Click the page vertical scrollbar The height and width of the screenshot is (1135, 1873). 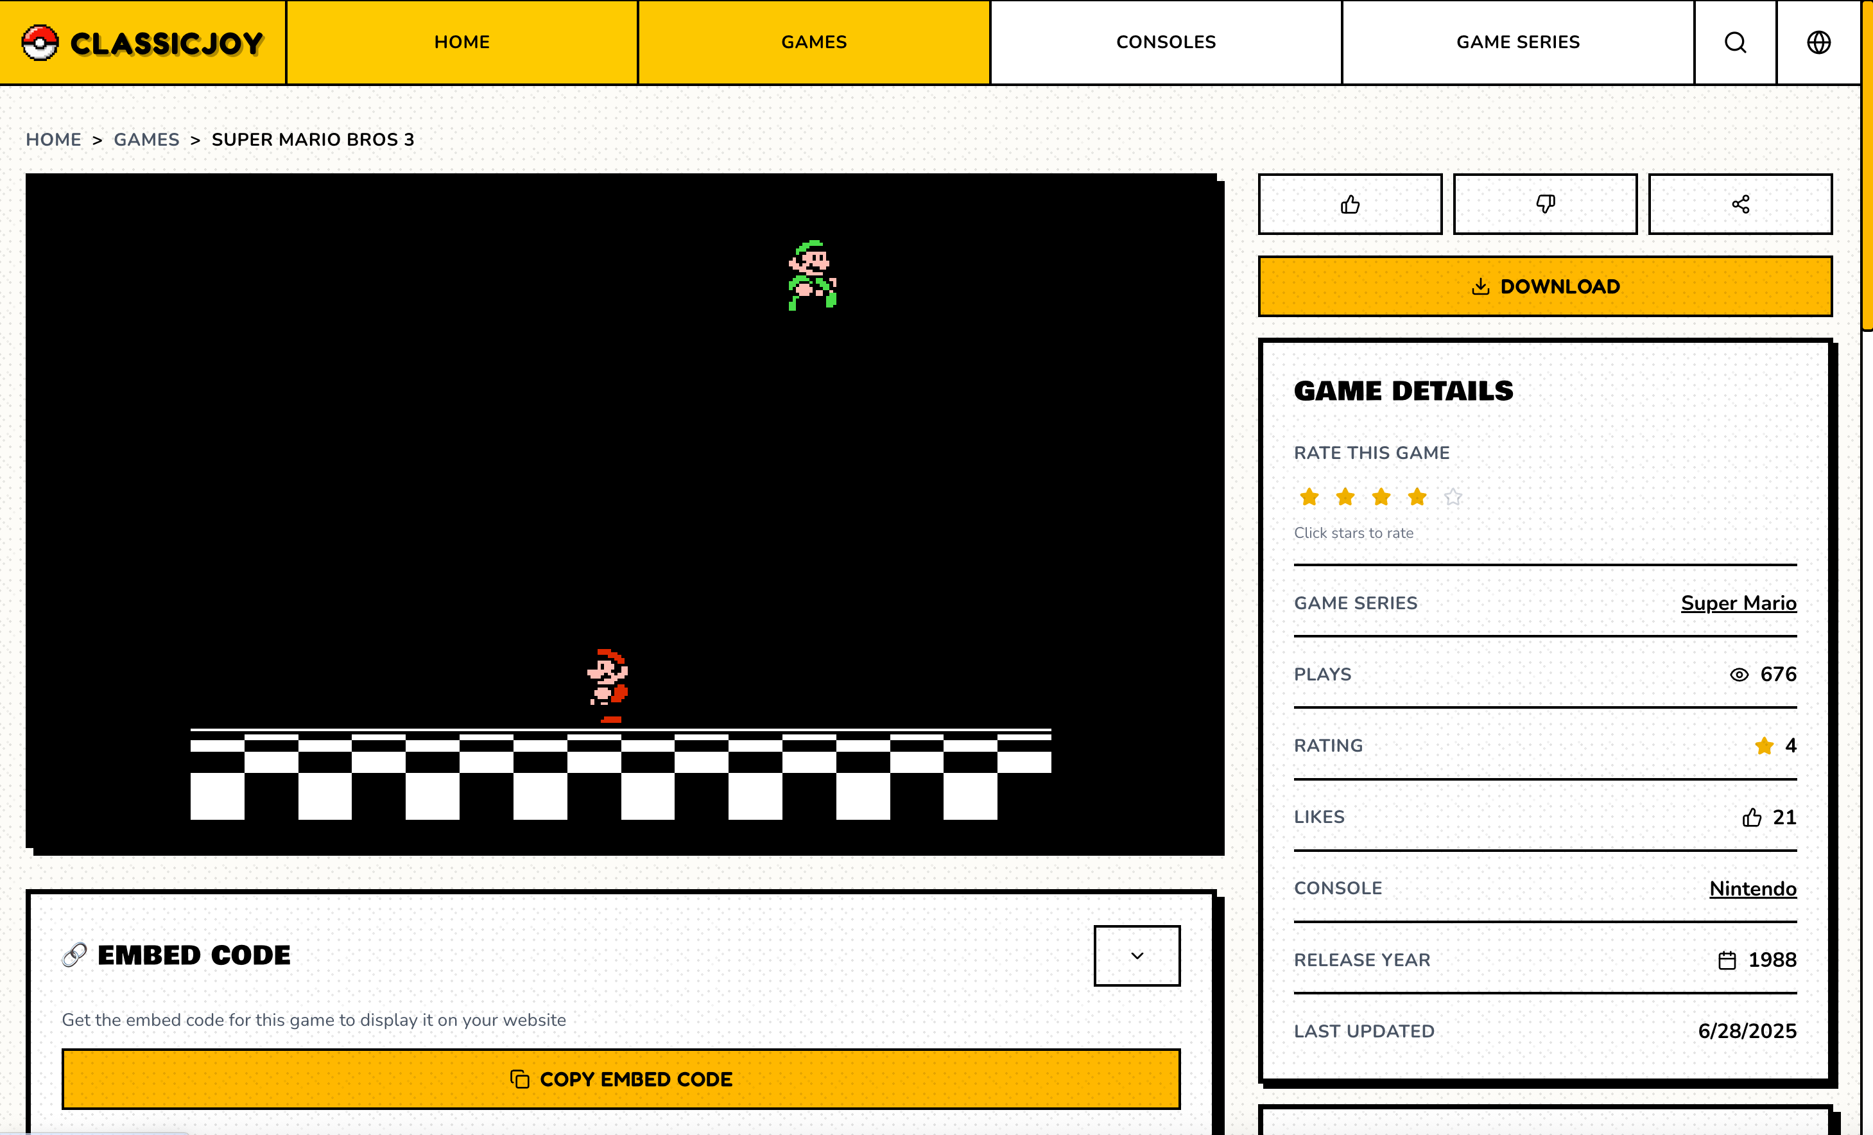click(1867, 165)
